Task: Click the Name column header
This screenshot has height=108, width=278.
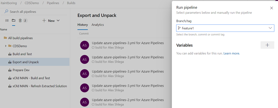Action: click(x=4, y=29)
